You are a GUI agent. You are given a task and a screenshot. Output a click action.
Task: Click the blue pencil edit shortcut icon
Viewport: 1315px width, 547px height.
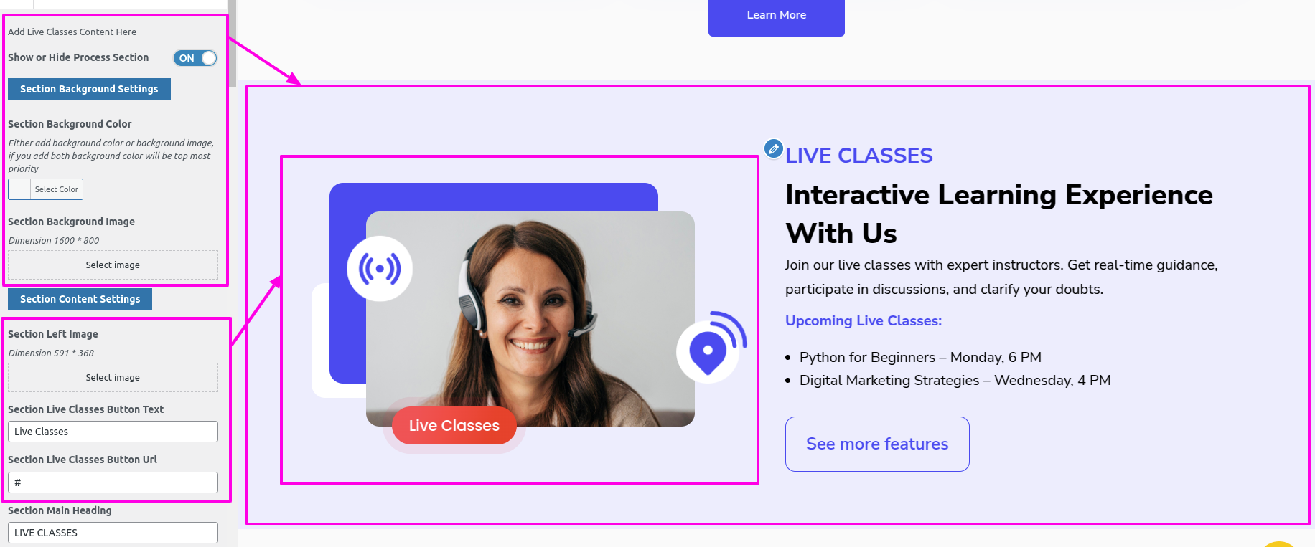tap(773, 148)
